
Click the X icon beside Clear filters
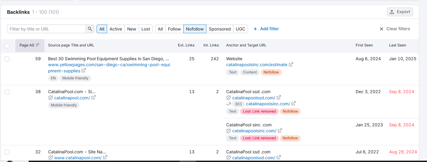pos(382,29)
